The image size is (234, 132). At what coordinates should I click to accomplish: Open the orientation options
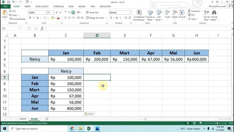79,12
